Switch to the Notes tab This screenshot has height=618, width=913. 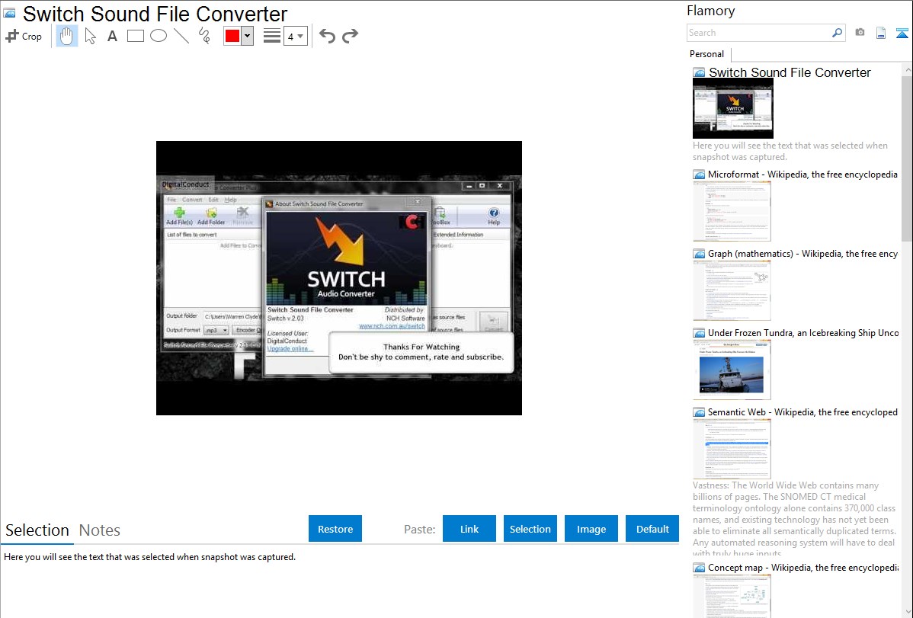[x=100, y=530]
